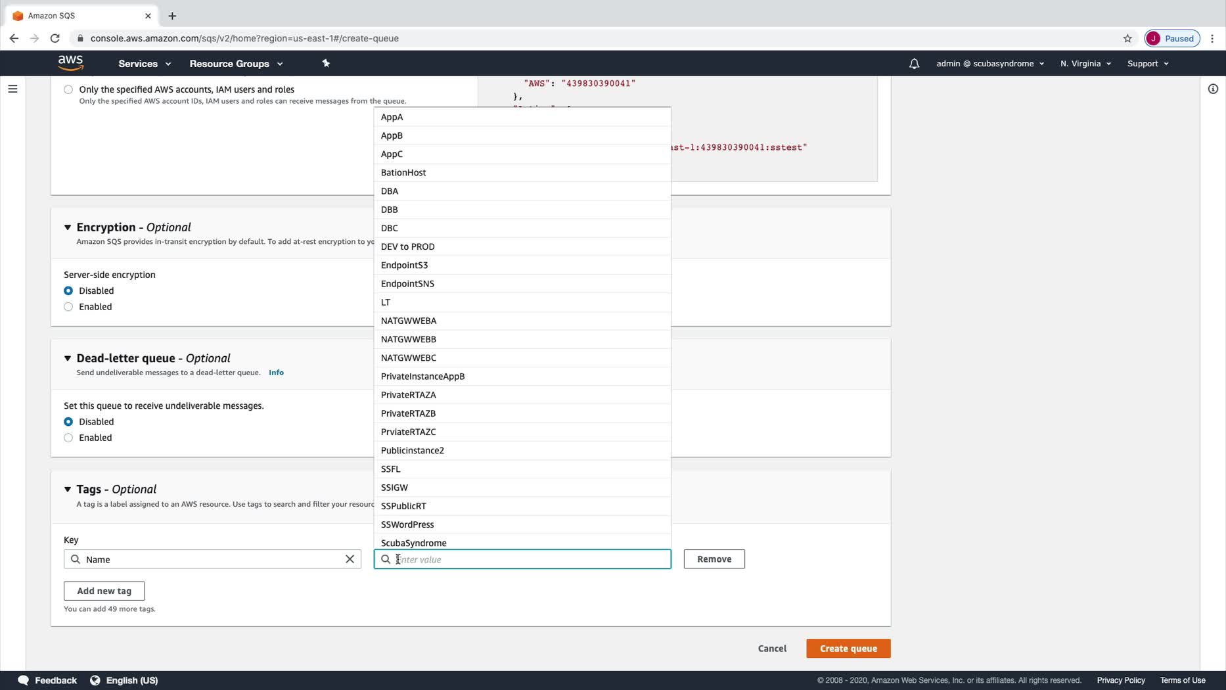Choose AppB from the value suggestions

(x=522, y=135)
